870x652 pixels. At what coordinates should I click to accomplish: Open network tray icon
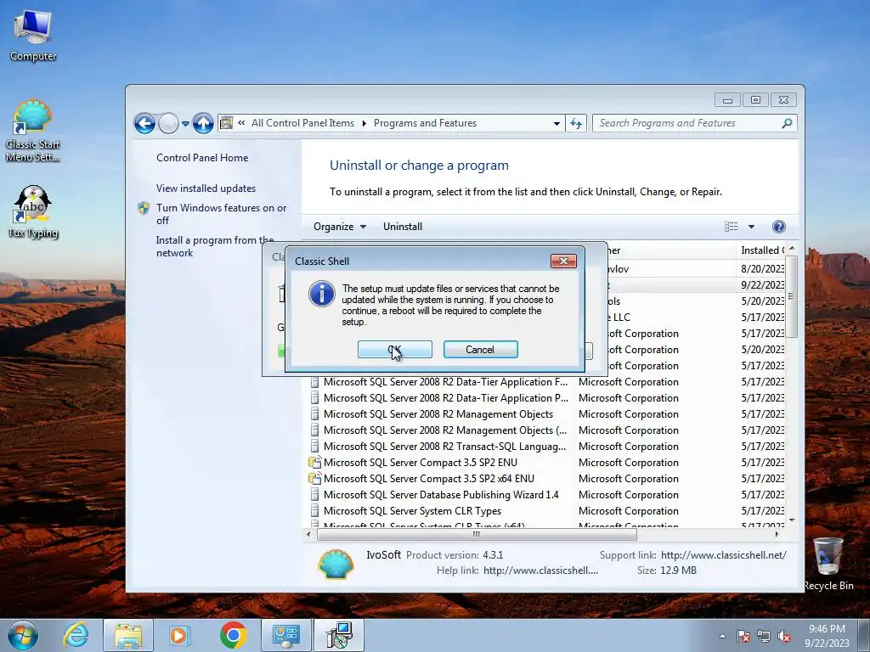tap(764, 637)
